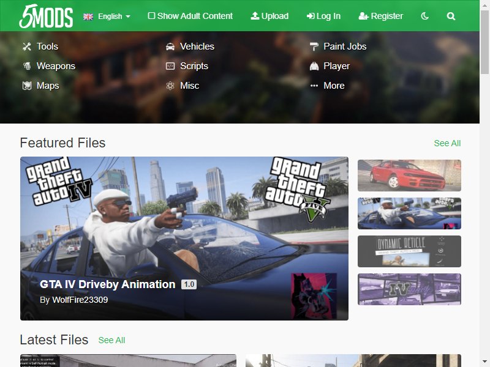Open the Paint Jobs category
The width and height of the screenshot is (490, 367).
(x=345, y=46)
